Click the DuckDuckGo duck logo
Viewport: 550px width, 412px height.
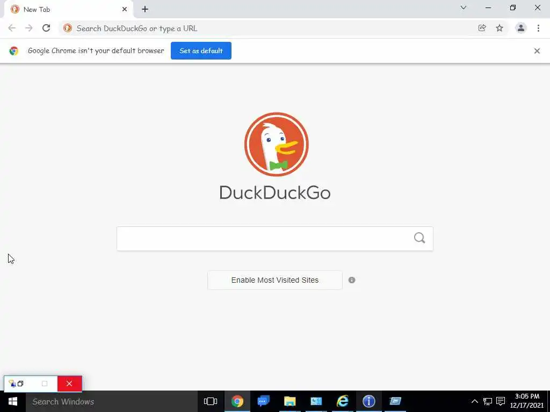click(x=277, y=144)
